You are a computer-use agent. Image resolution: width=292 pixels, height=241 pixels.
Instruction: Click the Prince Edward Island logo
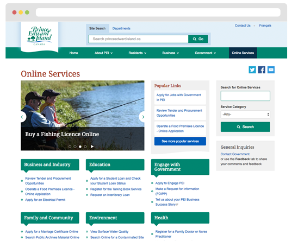point(40,36)
